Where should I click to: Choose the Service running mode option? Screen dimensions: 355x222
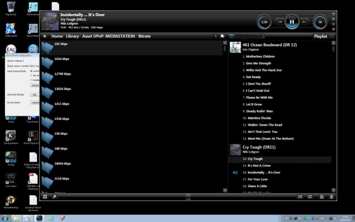coord(32,75)
